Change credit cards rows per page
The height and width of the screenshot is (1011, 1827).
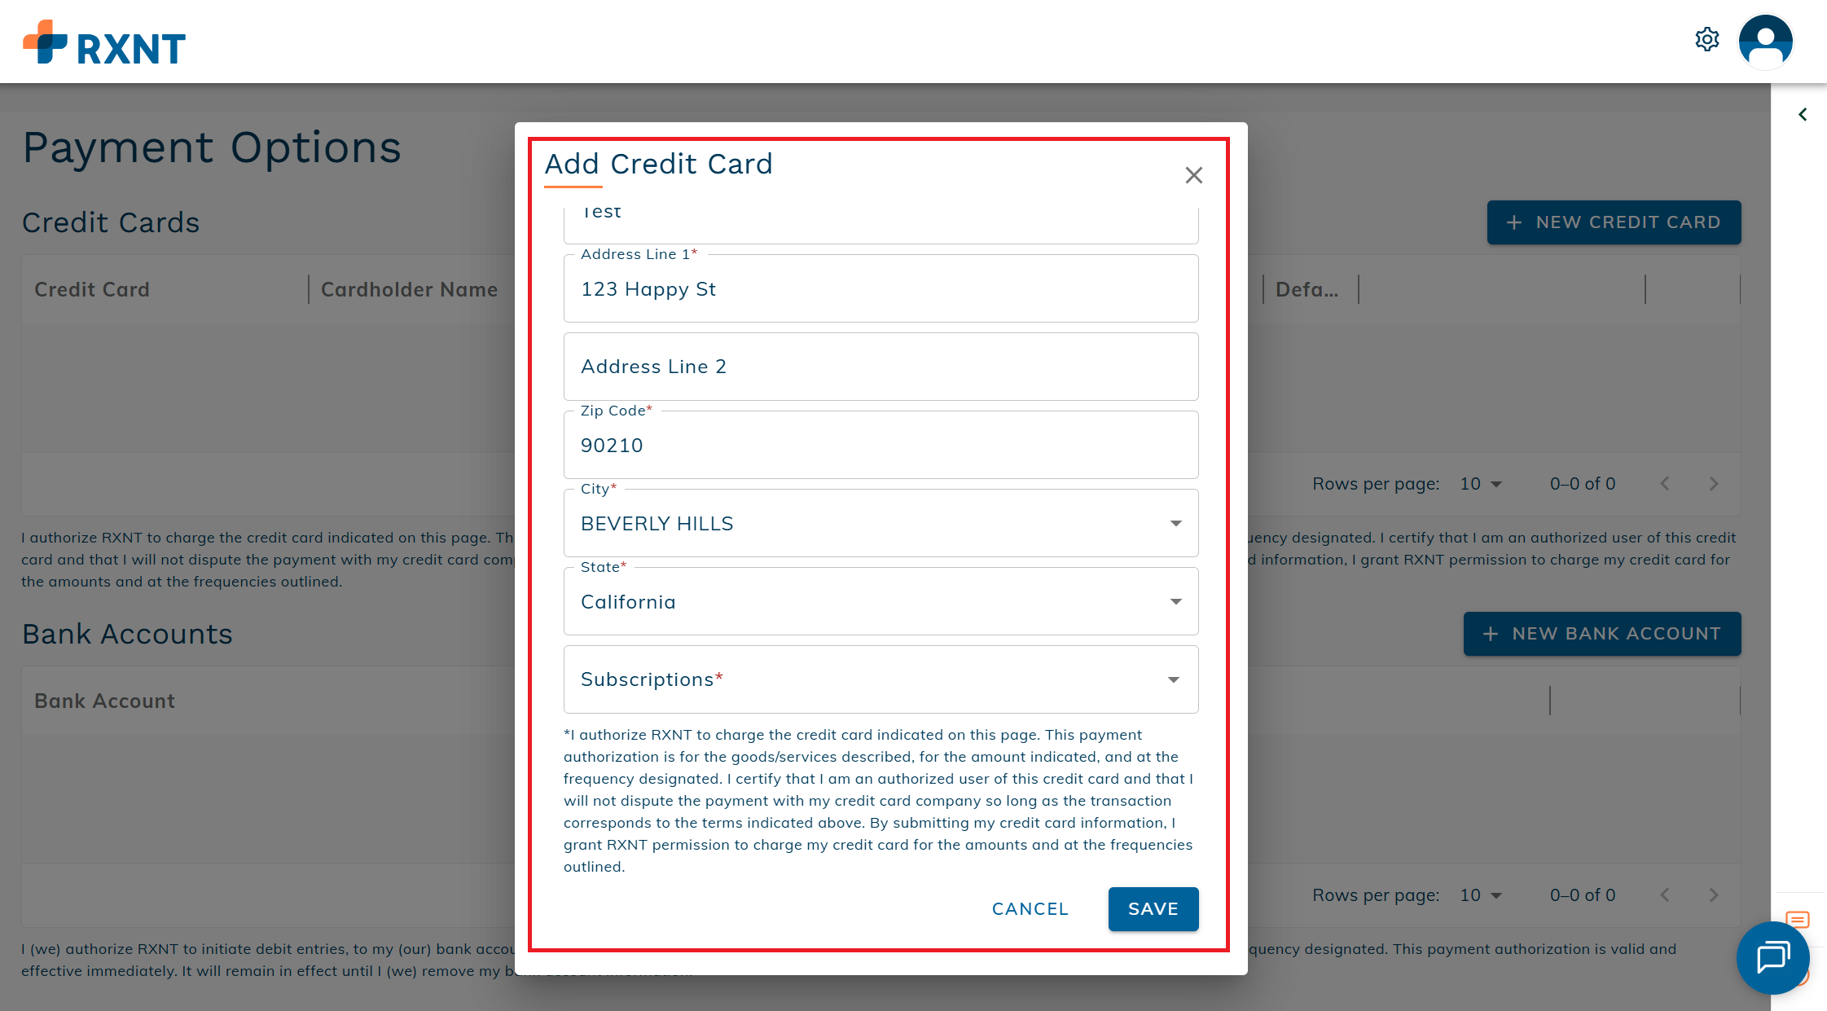point(1481,484)
